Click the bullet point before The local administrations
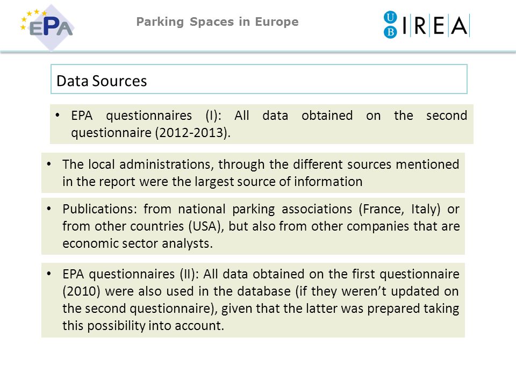 click(49, 164)
